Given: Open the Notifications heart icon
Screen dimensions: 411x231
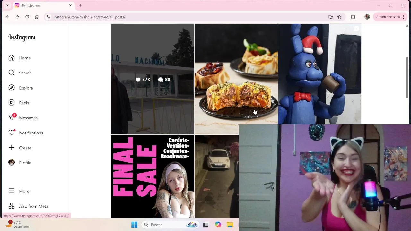Looking at the screenshot, I should pyautogui.click(x=12, y=133).
